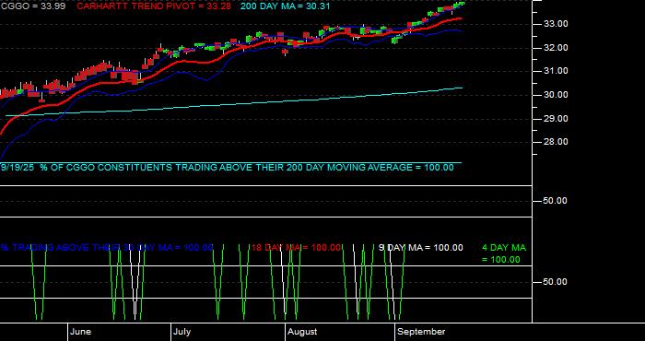Screen dimensions: 645x341
Task: Select the 200 Day MA = 30.31 label
Action: point(285,6)
